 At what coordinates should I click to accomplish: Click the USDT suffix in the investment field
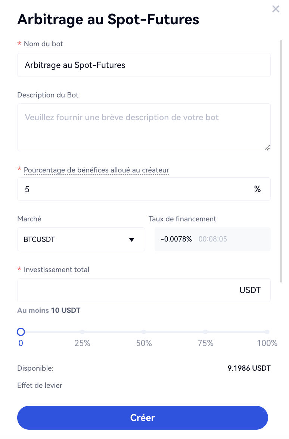coord(250,290)
